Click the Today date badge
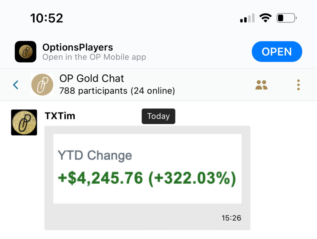Viewport: 317px width, 239px height. (x=158, y=116)
